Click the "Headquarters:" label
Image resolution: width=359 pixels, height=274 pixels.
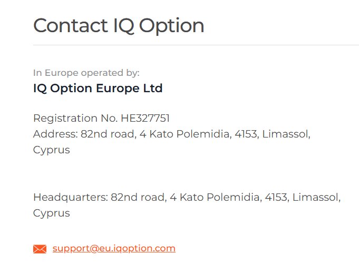pyautogui.click(x=70, y=198)
